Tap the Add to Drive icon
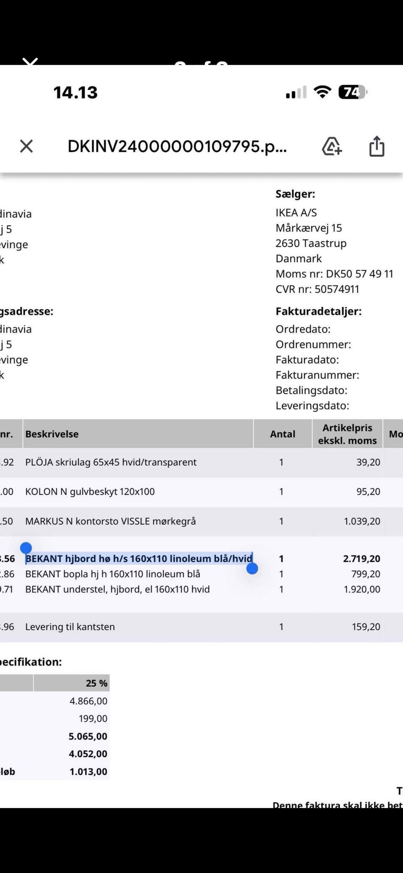403x873 pixels. coord(332,146)
